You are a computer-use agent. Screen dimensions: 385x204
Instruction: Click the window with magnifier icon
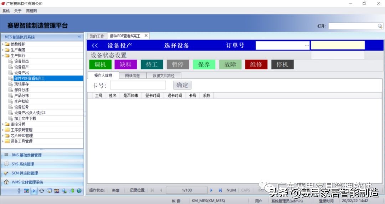tap(49, 191)
